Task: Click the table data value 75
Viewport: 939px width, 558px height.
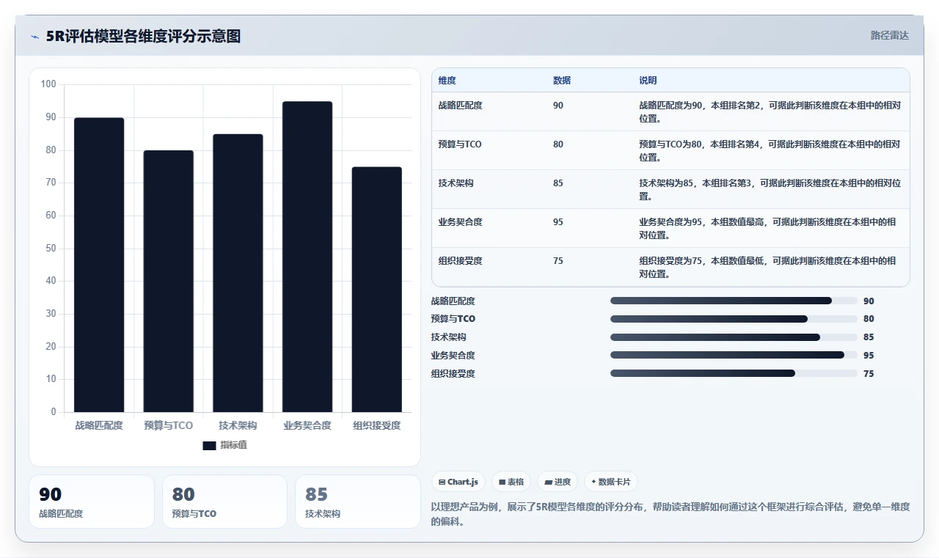Action: 558,261
